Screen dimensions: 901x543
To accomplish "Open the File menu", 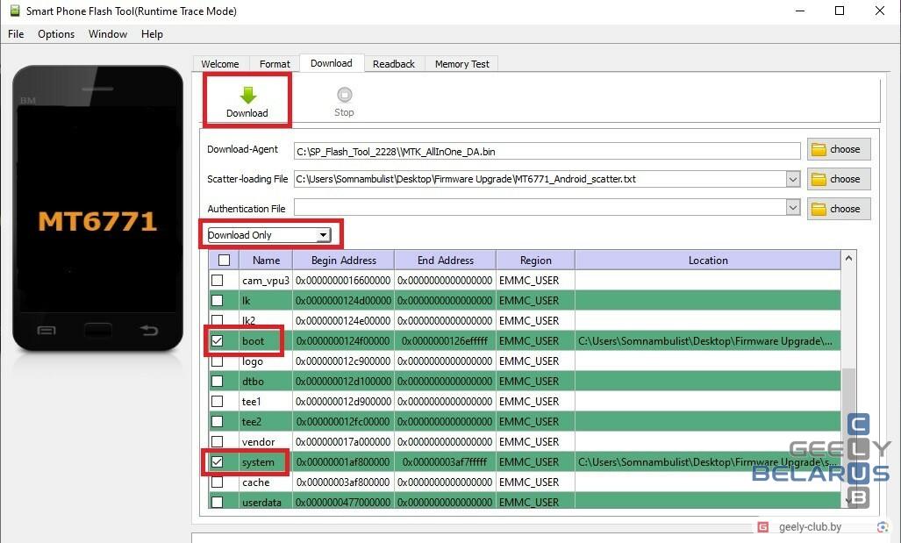I will click(16, 34).
